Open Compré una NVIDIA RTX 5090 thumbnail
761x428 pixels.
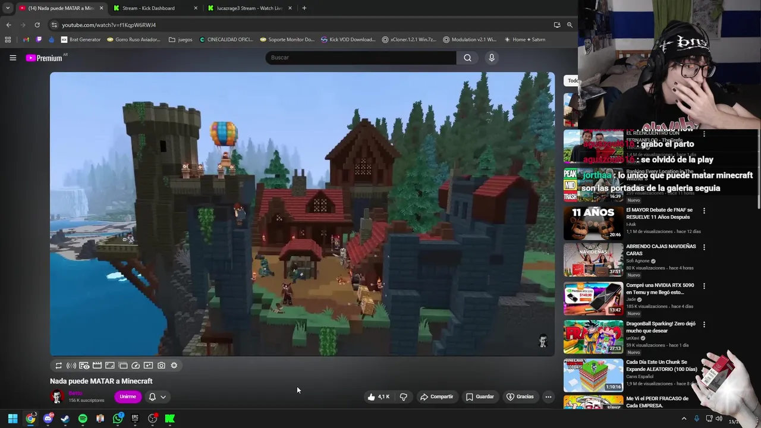click(x=593, y=298)
